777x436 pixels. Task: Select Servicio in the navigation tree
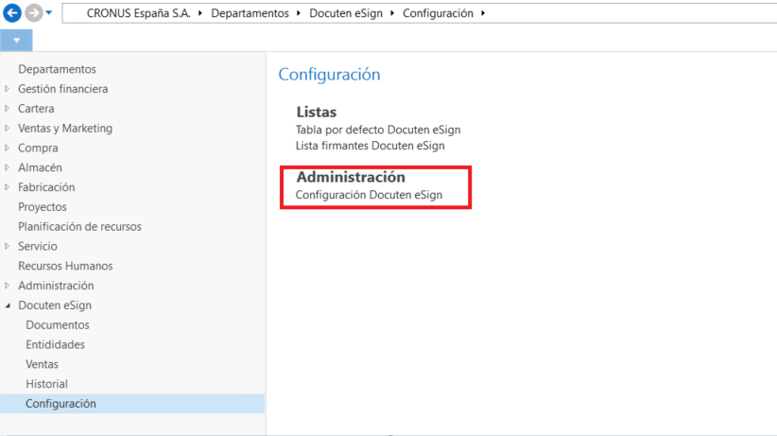coord(38,246)
